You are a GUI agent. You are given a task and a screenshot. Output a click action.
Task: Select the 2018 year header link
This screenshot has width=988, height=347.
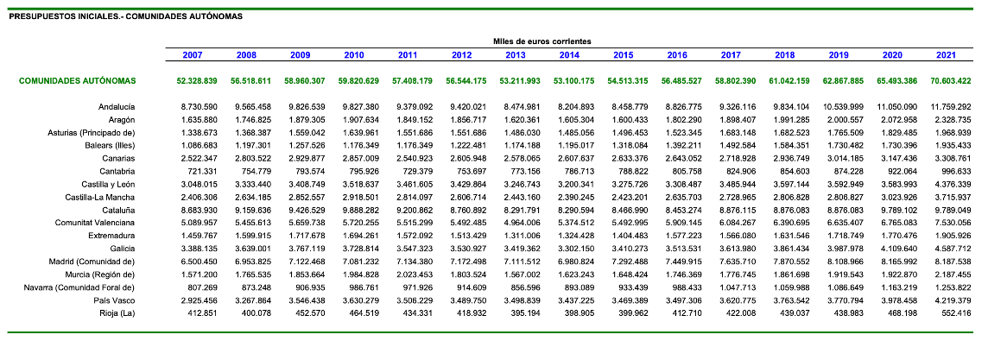coord(784,55)
